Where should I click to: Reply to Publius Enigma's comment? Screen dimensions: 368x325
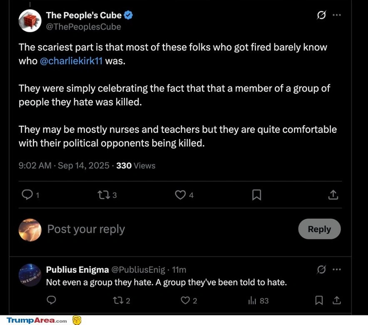point(52,300)
